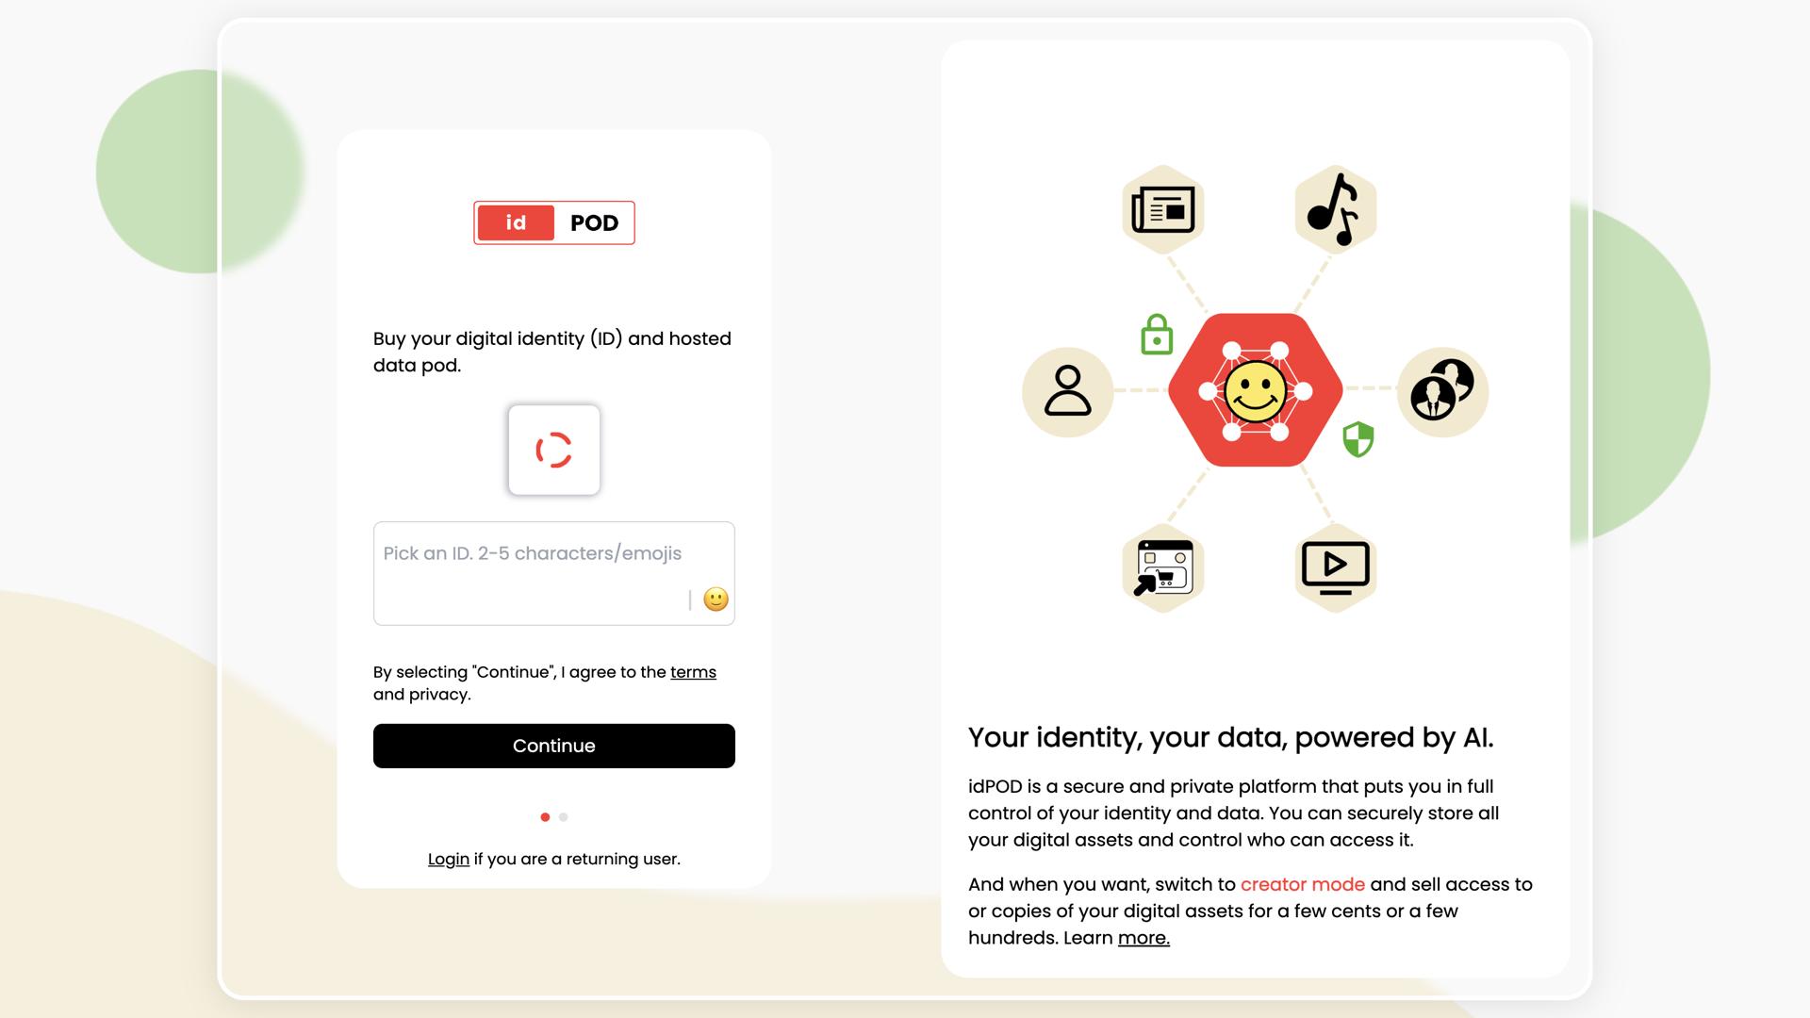Open the creator mode link
This screenshot has width=1810, height=1018.
coord(1302,884)
